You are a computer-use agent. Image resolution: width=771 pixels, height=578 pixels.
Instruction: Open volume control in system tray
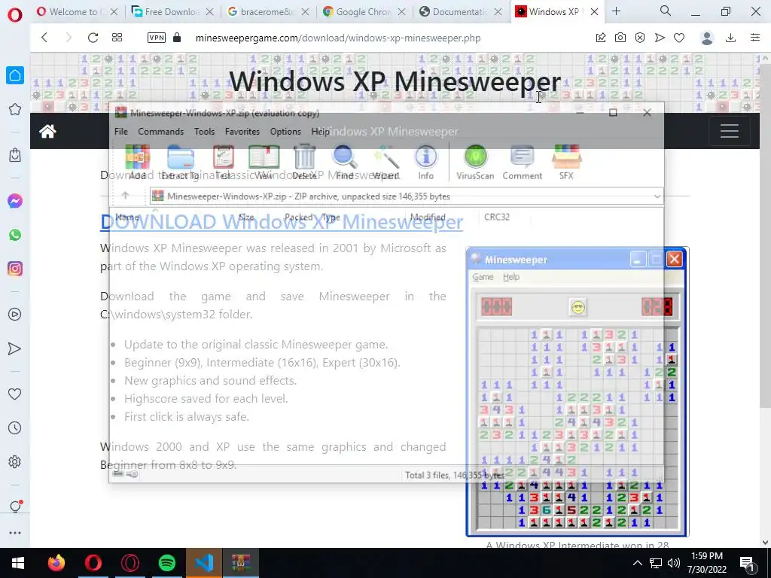674,563
